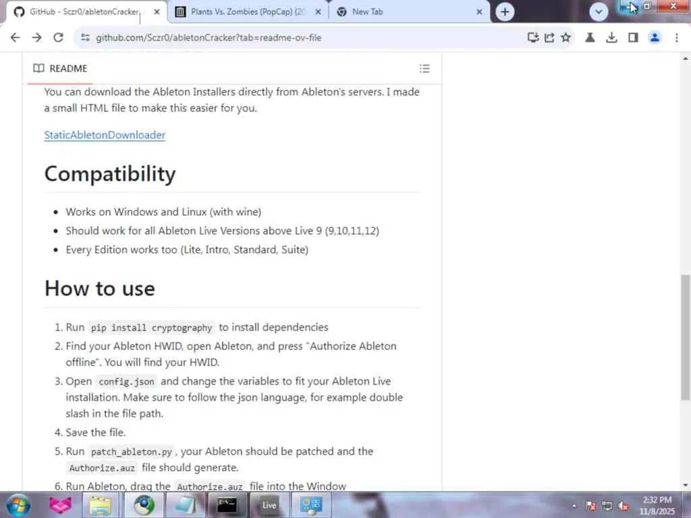
Task: Show hidden system tray icons arrow
Action: pyautogui.click(x=574, y=506)
